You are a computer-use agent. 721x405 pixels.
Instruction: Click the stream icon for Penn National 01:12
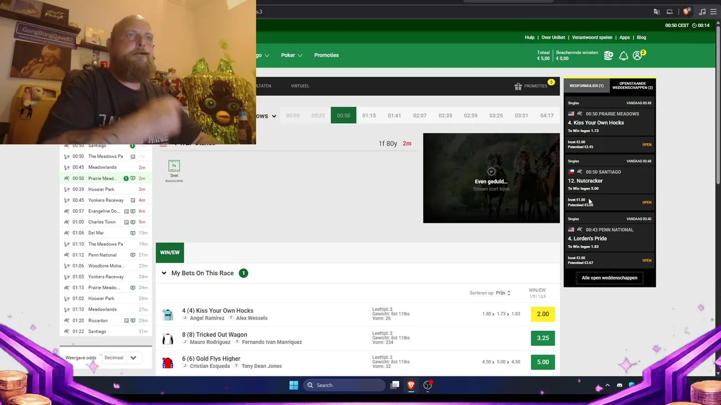coord(133,255)
